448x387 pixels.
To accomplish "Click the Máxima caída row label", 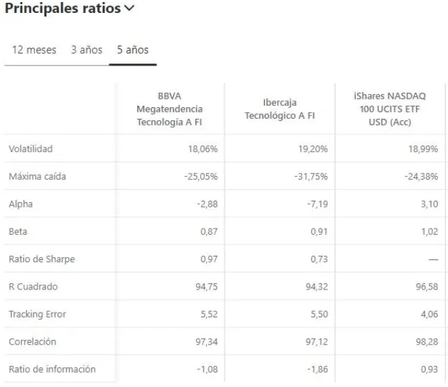I will [x=38, y=176].
